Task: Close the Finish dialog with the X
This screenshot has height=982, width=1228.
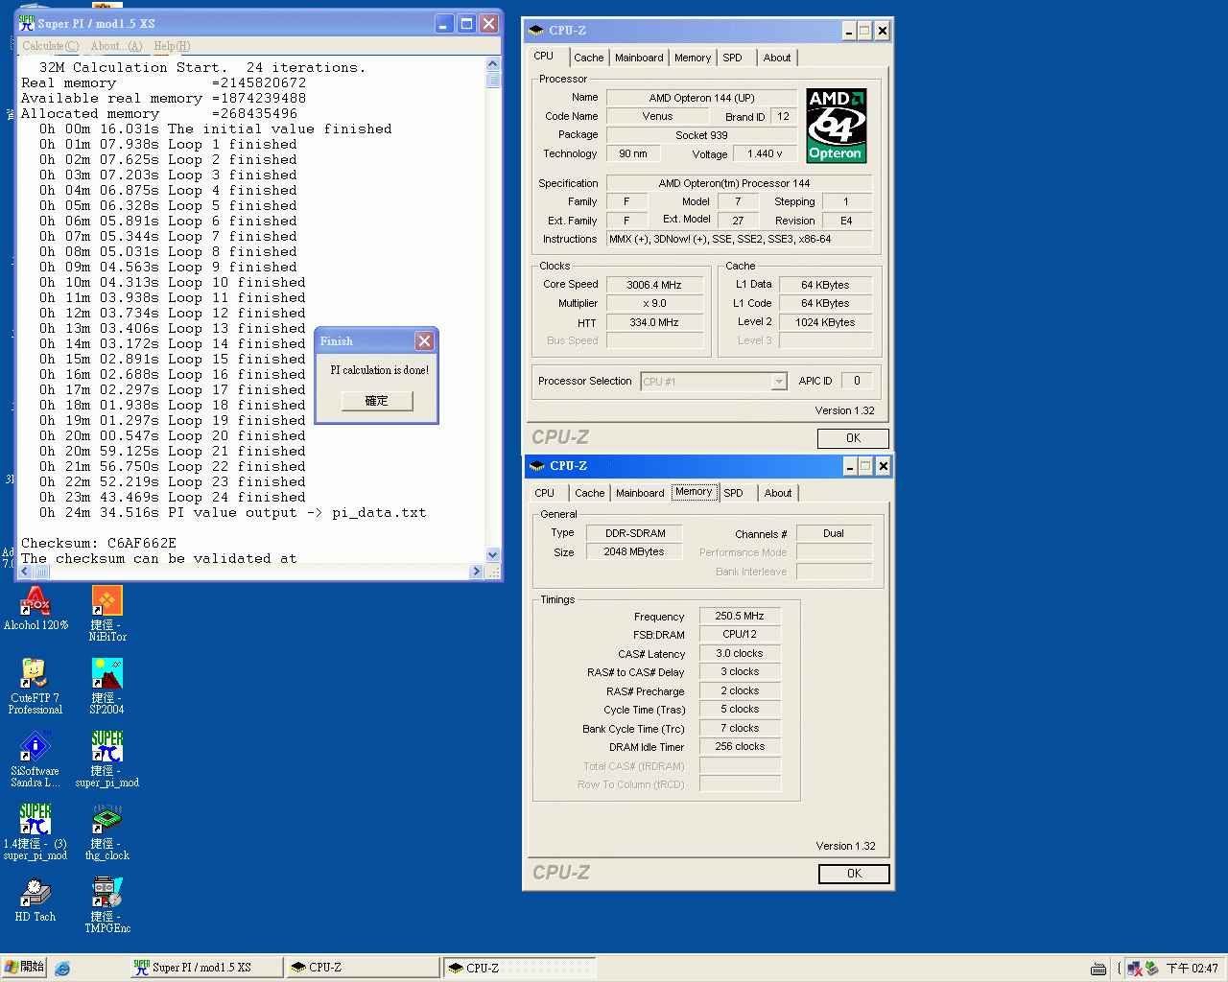Action: [x=424, y=341]
